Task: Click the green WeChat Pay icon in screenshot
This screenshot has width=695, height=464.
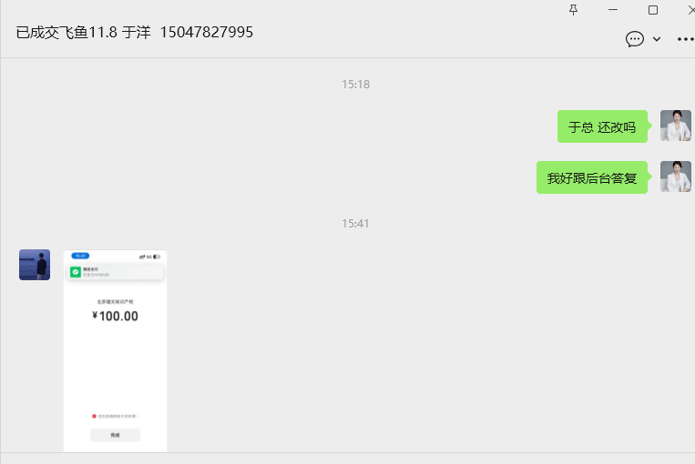Action: click(76, 272)
